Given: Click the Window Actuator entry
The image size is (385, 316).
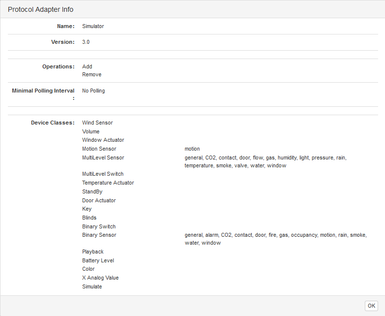Looking at the screenshot, I should click(103, 140).
